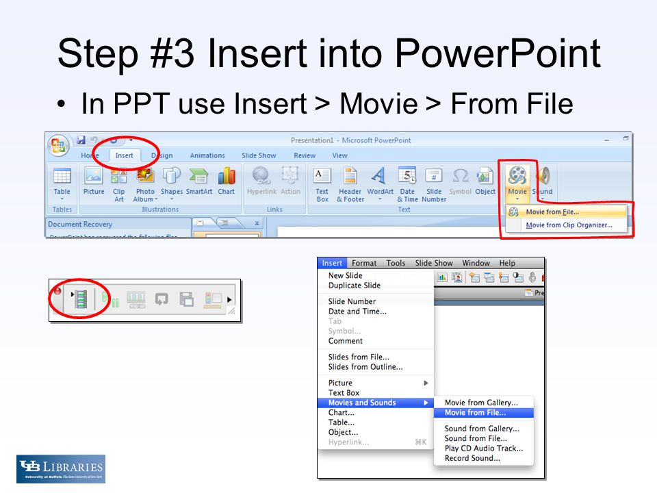
Task: Click the Office button logo
Action: pyautogui.click(x=59, y=145)
